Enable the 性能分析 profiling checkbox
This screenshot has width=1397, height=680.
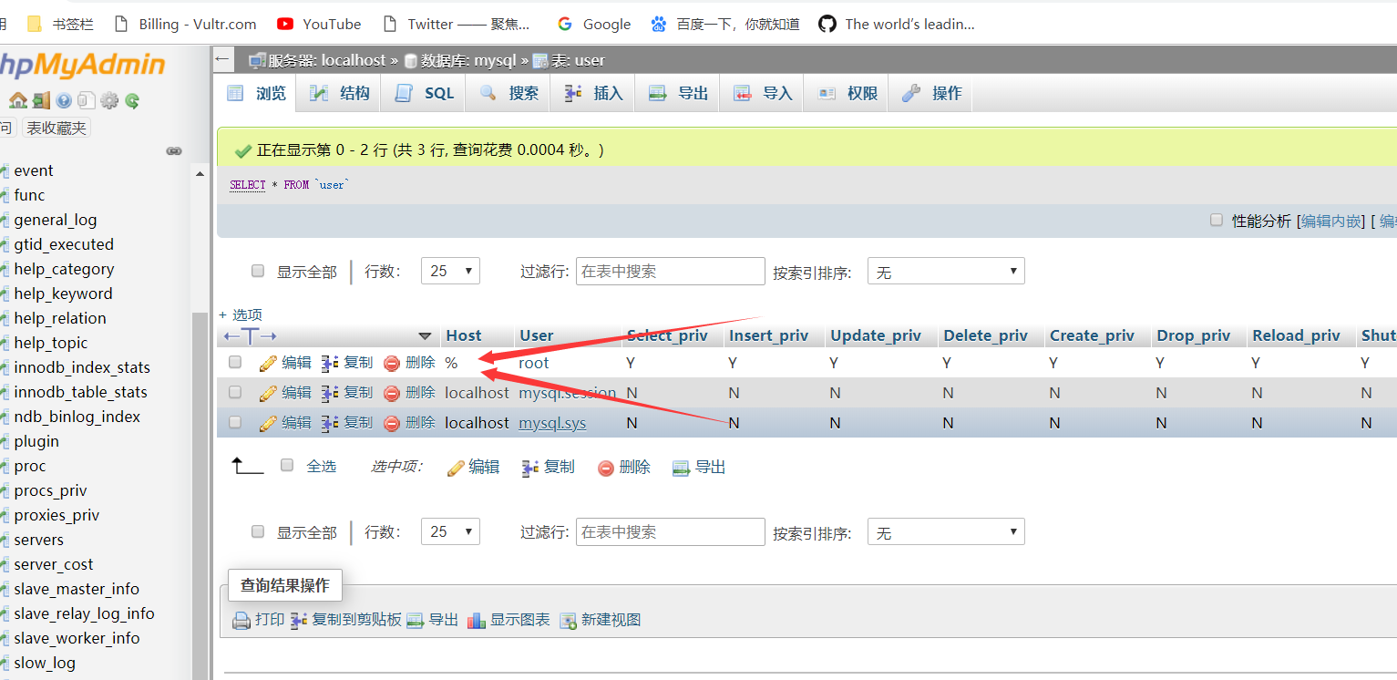pyautogui.click(x=1216, y=221)
